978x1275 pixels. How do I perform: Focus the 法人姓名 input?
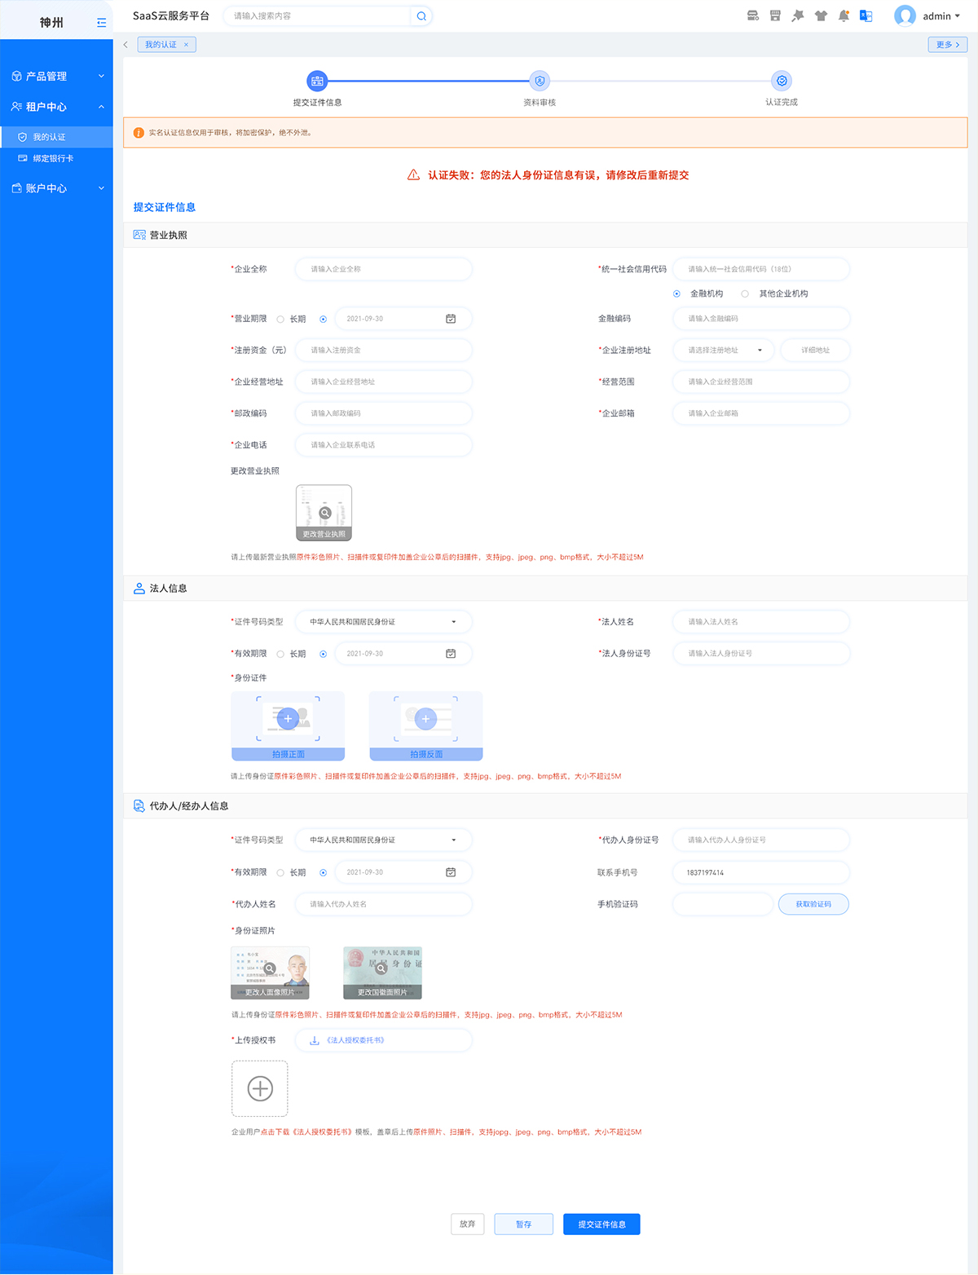[x=761, y=622]
